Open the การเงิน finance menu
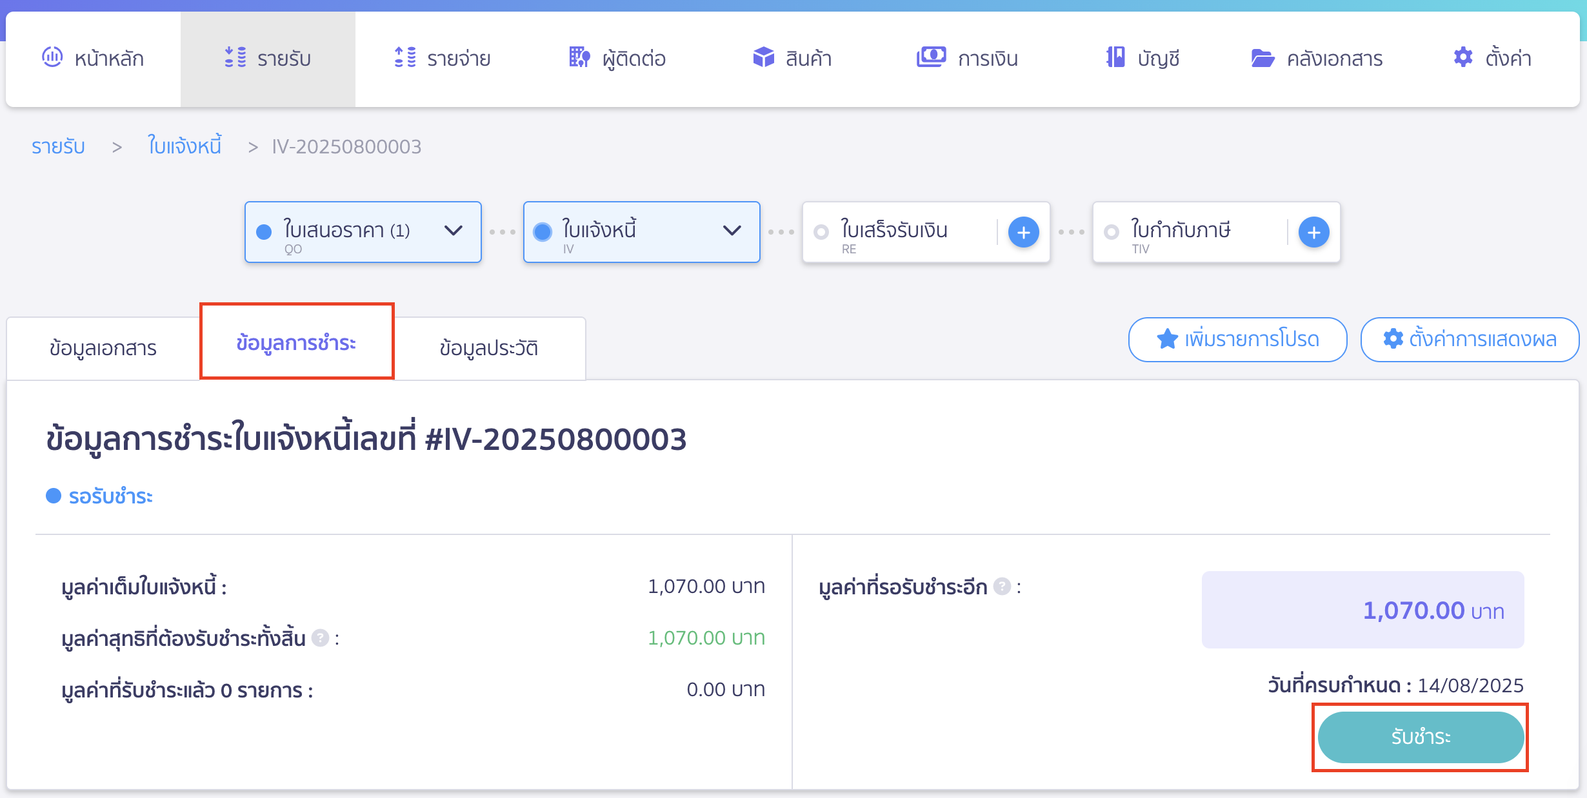This screenshot has height=798, width=1587. 967,59
